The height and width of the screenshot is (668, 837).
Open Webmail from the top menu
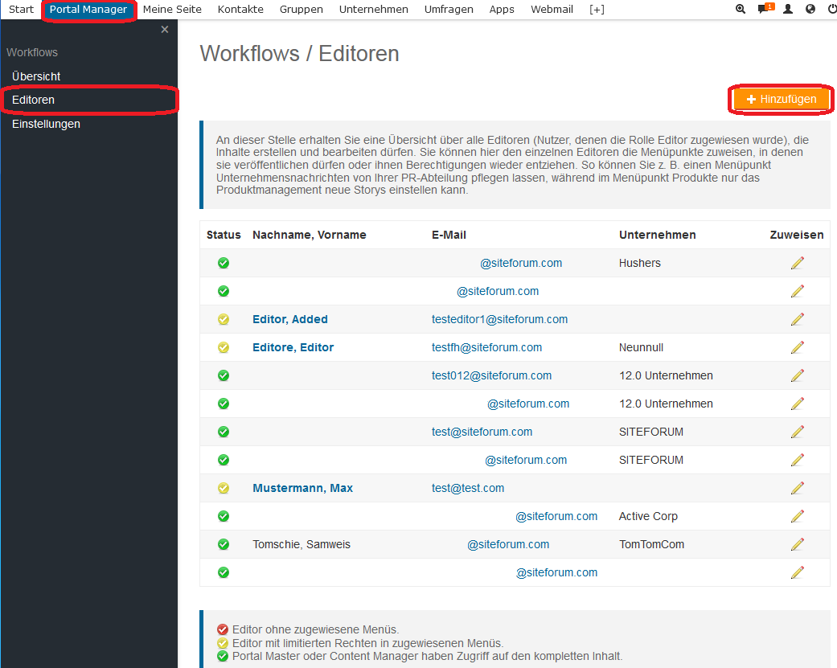552,9
